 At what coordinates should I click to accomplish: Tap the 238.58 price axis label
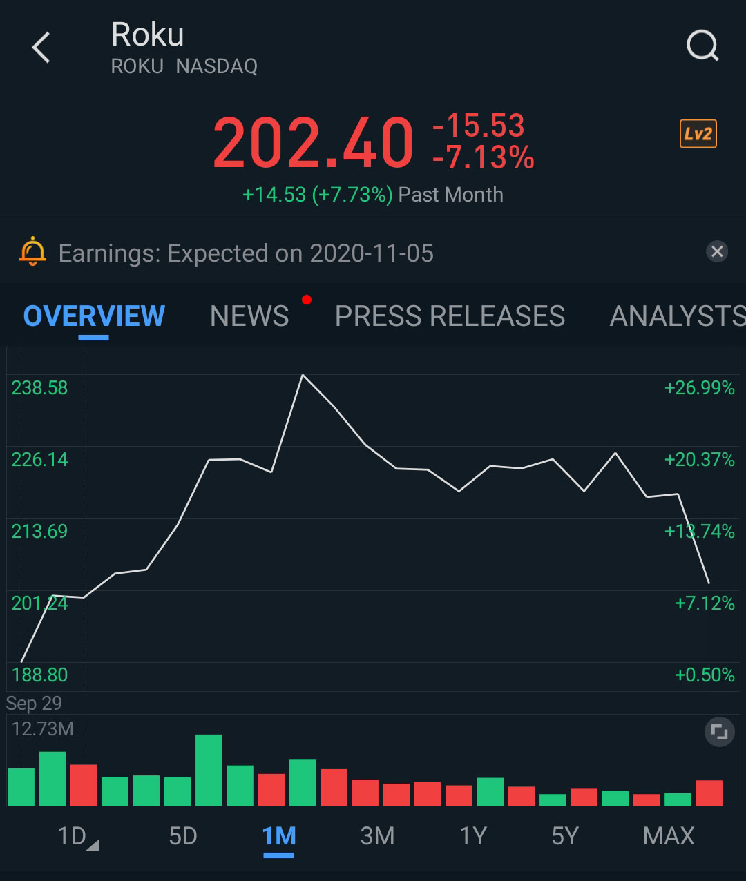pos(39,388)
